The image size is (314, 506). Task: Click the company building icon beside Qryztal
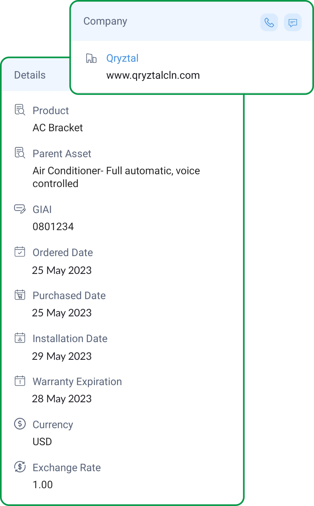click(91, 58)
